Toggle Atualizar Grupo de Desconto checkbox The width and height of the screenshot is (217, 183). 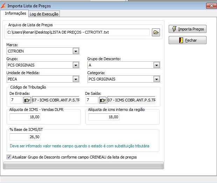point(9,157)
